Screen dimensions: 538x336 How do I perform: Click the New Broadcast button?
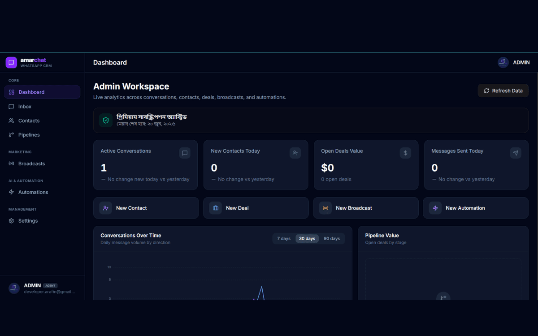pos(366,208)
